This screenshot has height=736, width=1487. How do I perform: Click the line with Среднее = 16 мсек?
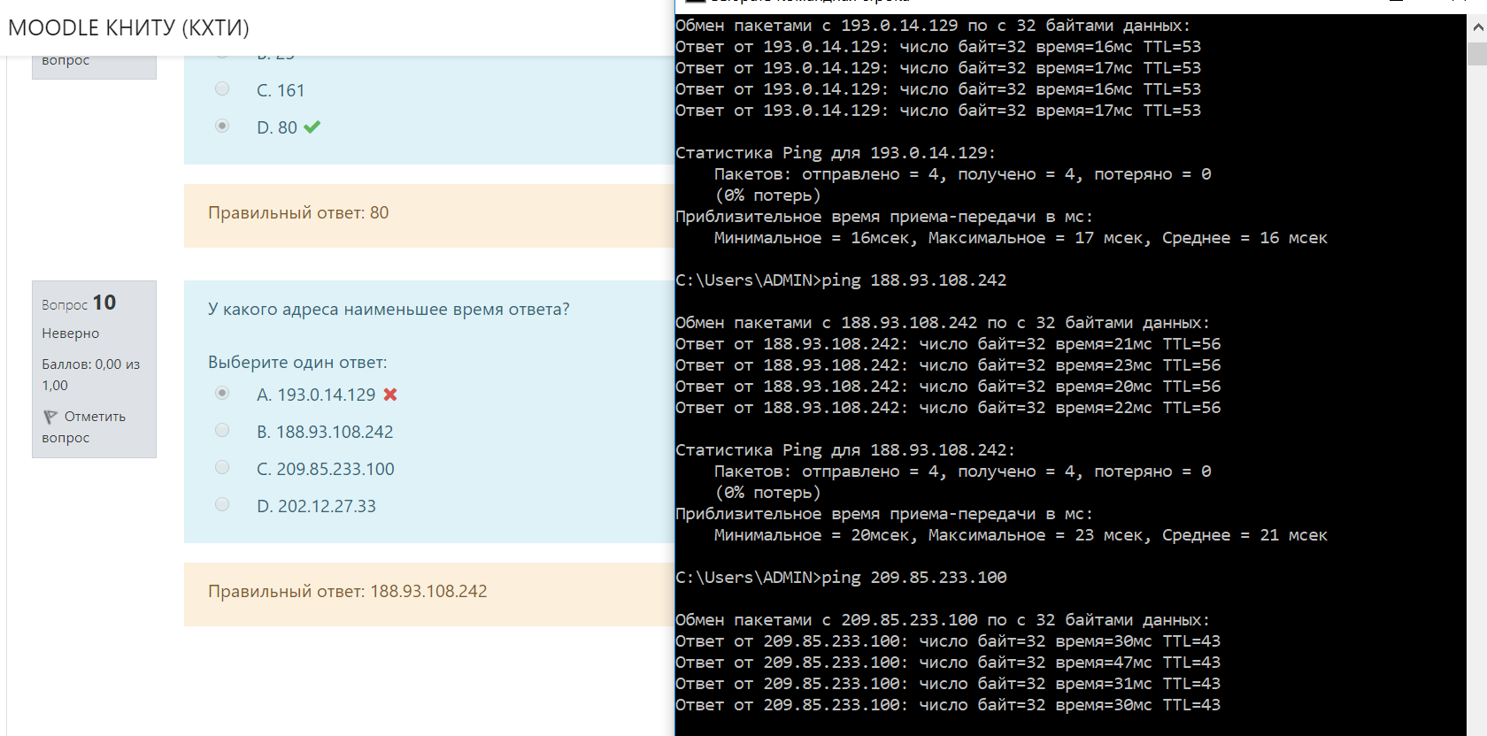pos(1021,238)
